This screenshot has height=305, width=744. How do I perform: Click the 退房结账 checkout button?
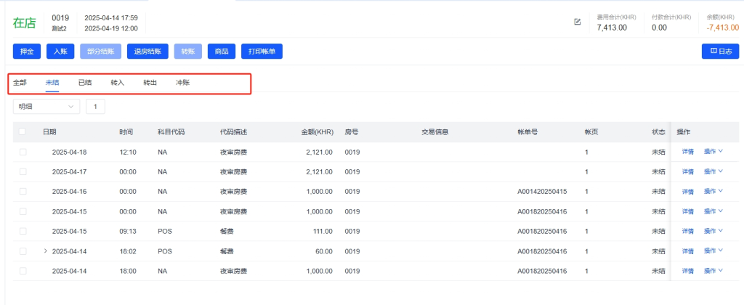[x=147, y=52]
